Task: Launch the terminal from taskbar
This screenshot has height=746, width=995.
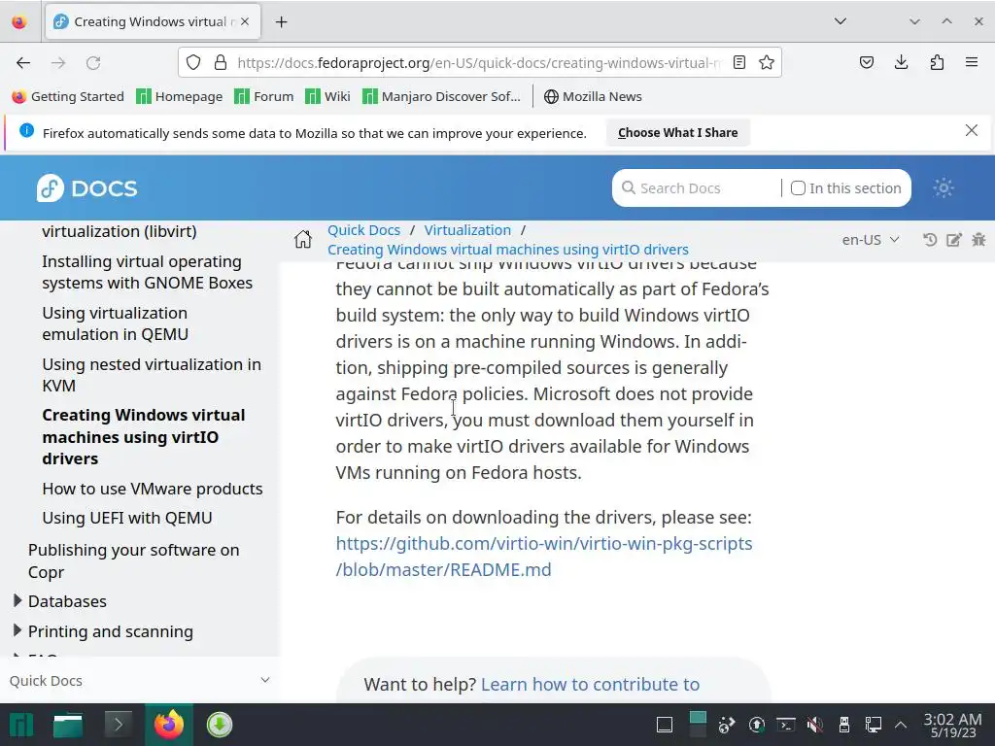Action: click(x=118, y=725)
